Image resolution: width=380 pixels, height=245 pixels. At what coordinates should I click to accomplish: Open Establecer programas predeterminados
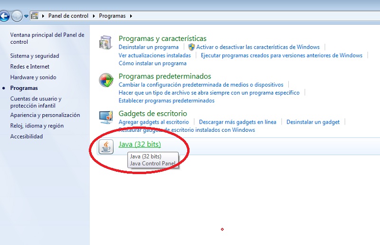(167, 100)
